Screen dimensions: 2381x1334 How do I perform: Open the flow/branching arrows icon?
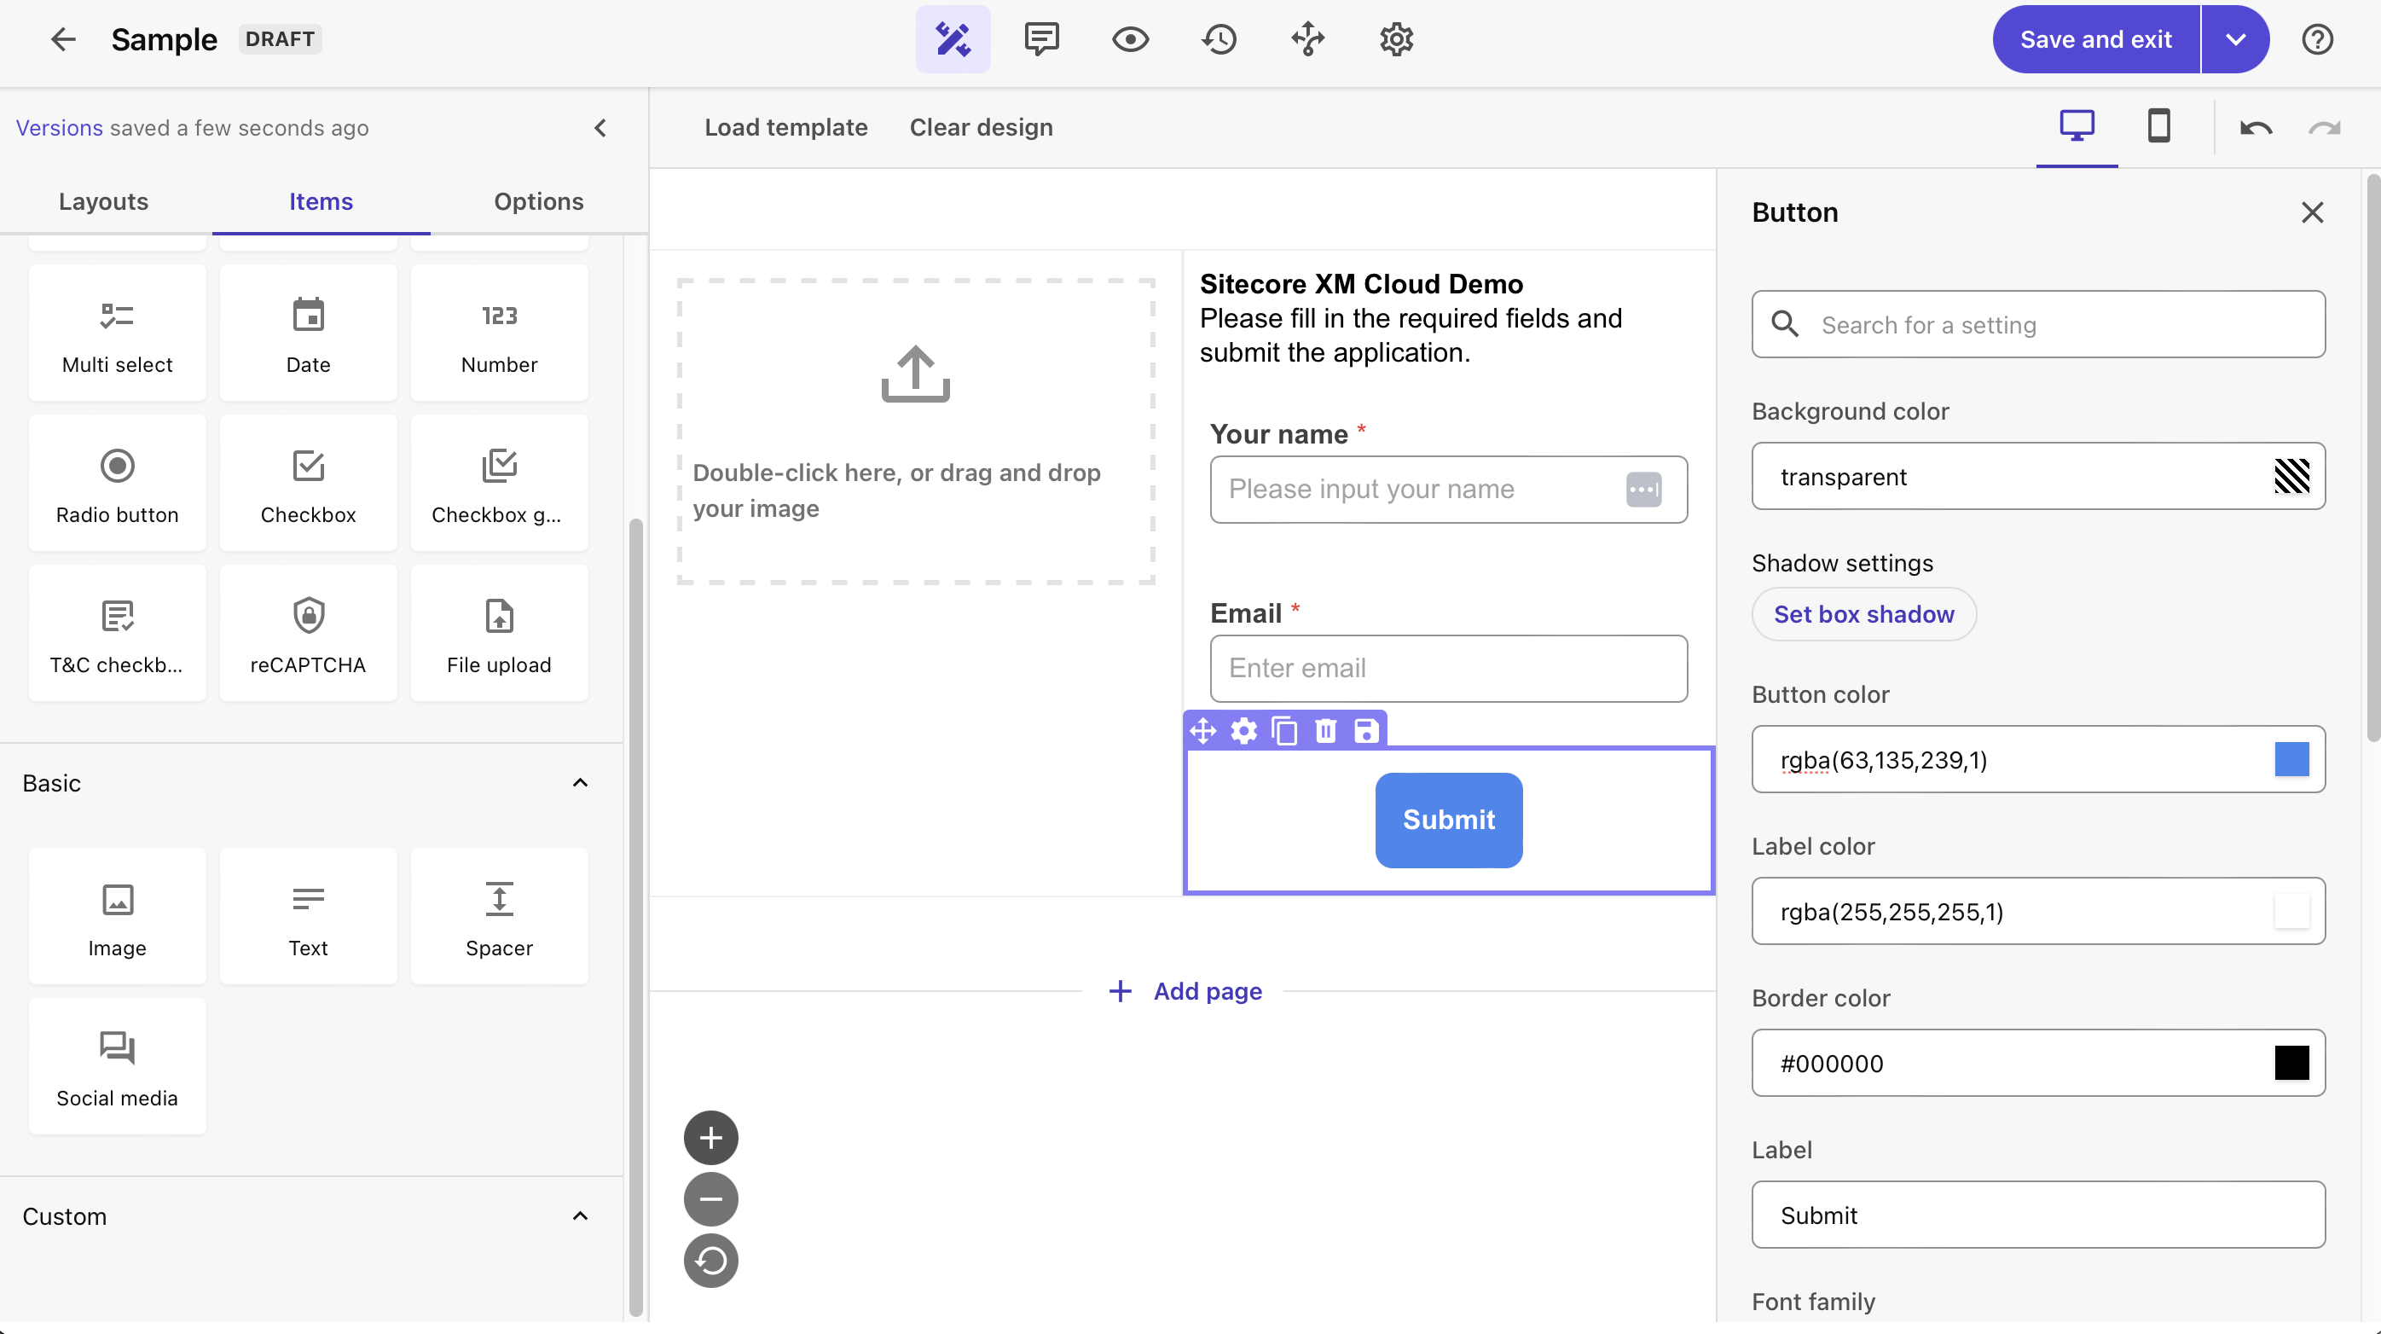point(1308,39)
